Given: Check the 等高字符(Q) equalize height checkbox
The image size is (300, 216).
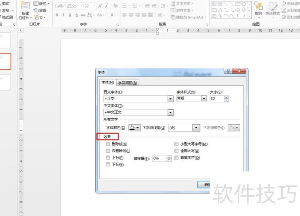Looking at the screenshot, I should pos(176,158).
